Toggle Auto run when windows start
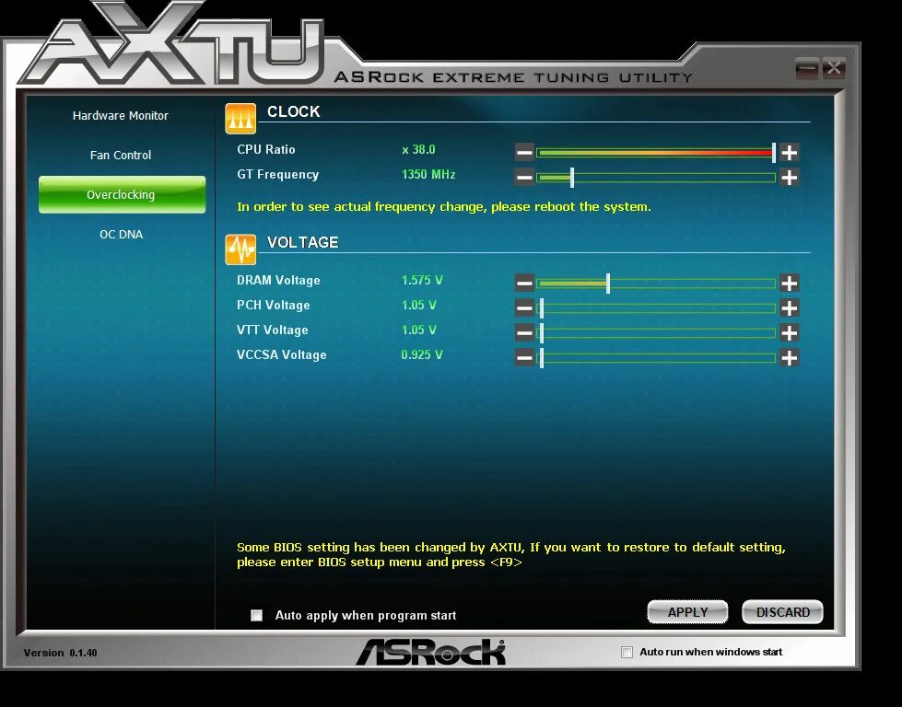The height and width of the screenshot is (707, 902). pos(627,652)
